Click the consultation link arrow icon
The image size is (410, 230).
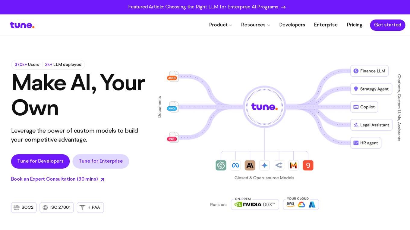pos(102,180)
